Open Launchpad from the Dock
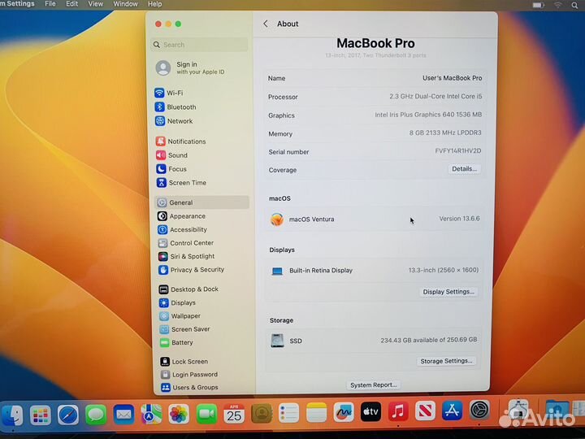This screenshot has width=585, height=439. pos(41,415)
